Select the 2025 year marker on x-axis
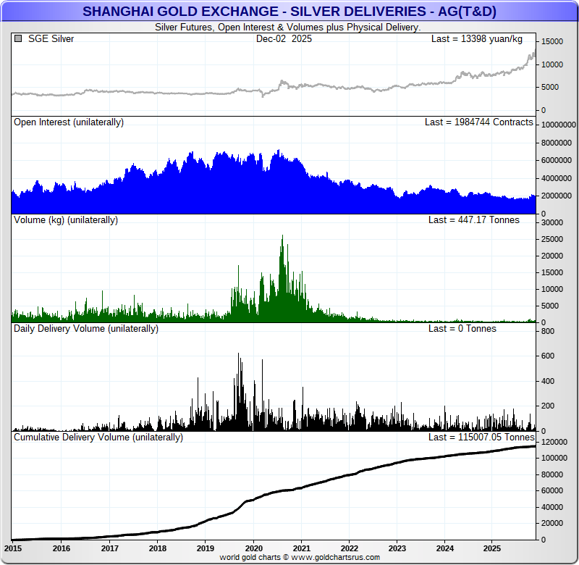579x565 pixels. (492, 548)
